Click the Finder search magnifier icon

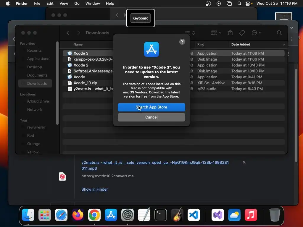point(279,33)
